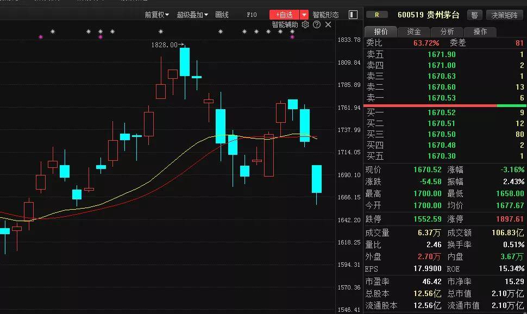Open the 超级叠加 dropdown

192,15
